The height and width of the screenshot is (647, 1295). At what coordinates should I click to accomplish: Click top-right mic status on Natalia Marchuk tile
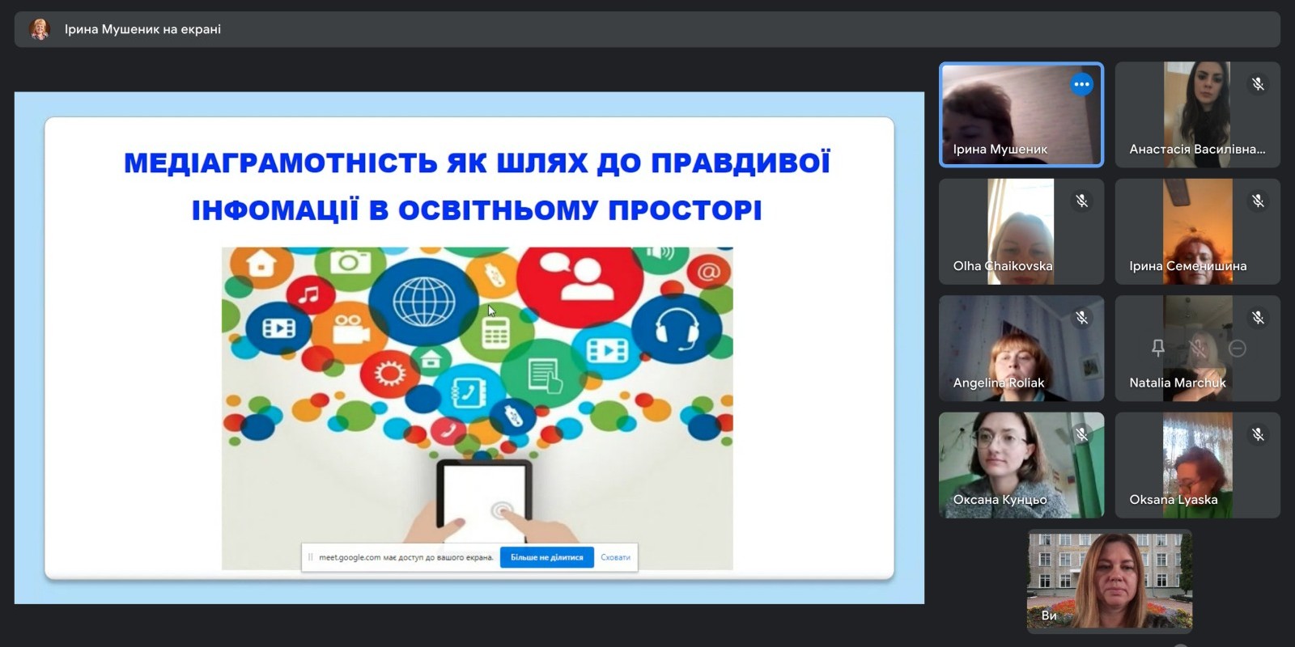[x=1258, y=318]
